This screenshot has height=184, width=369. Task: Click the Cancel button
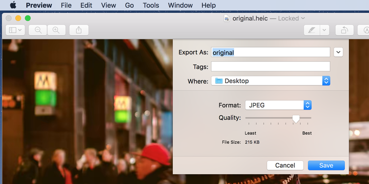[x=285, y=165]
